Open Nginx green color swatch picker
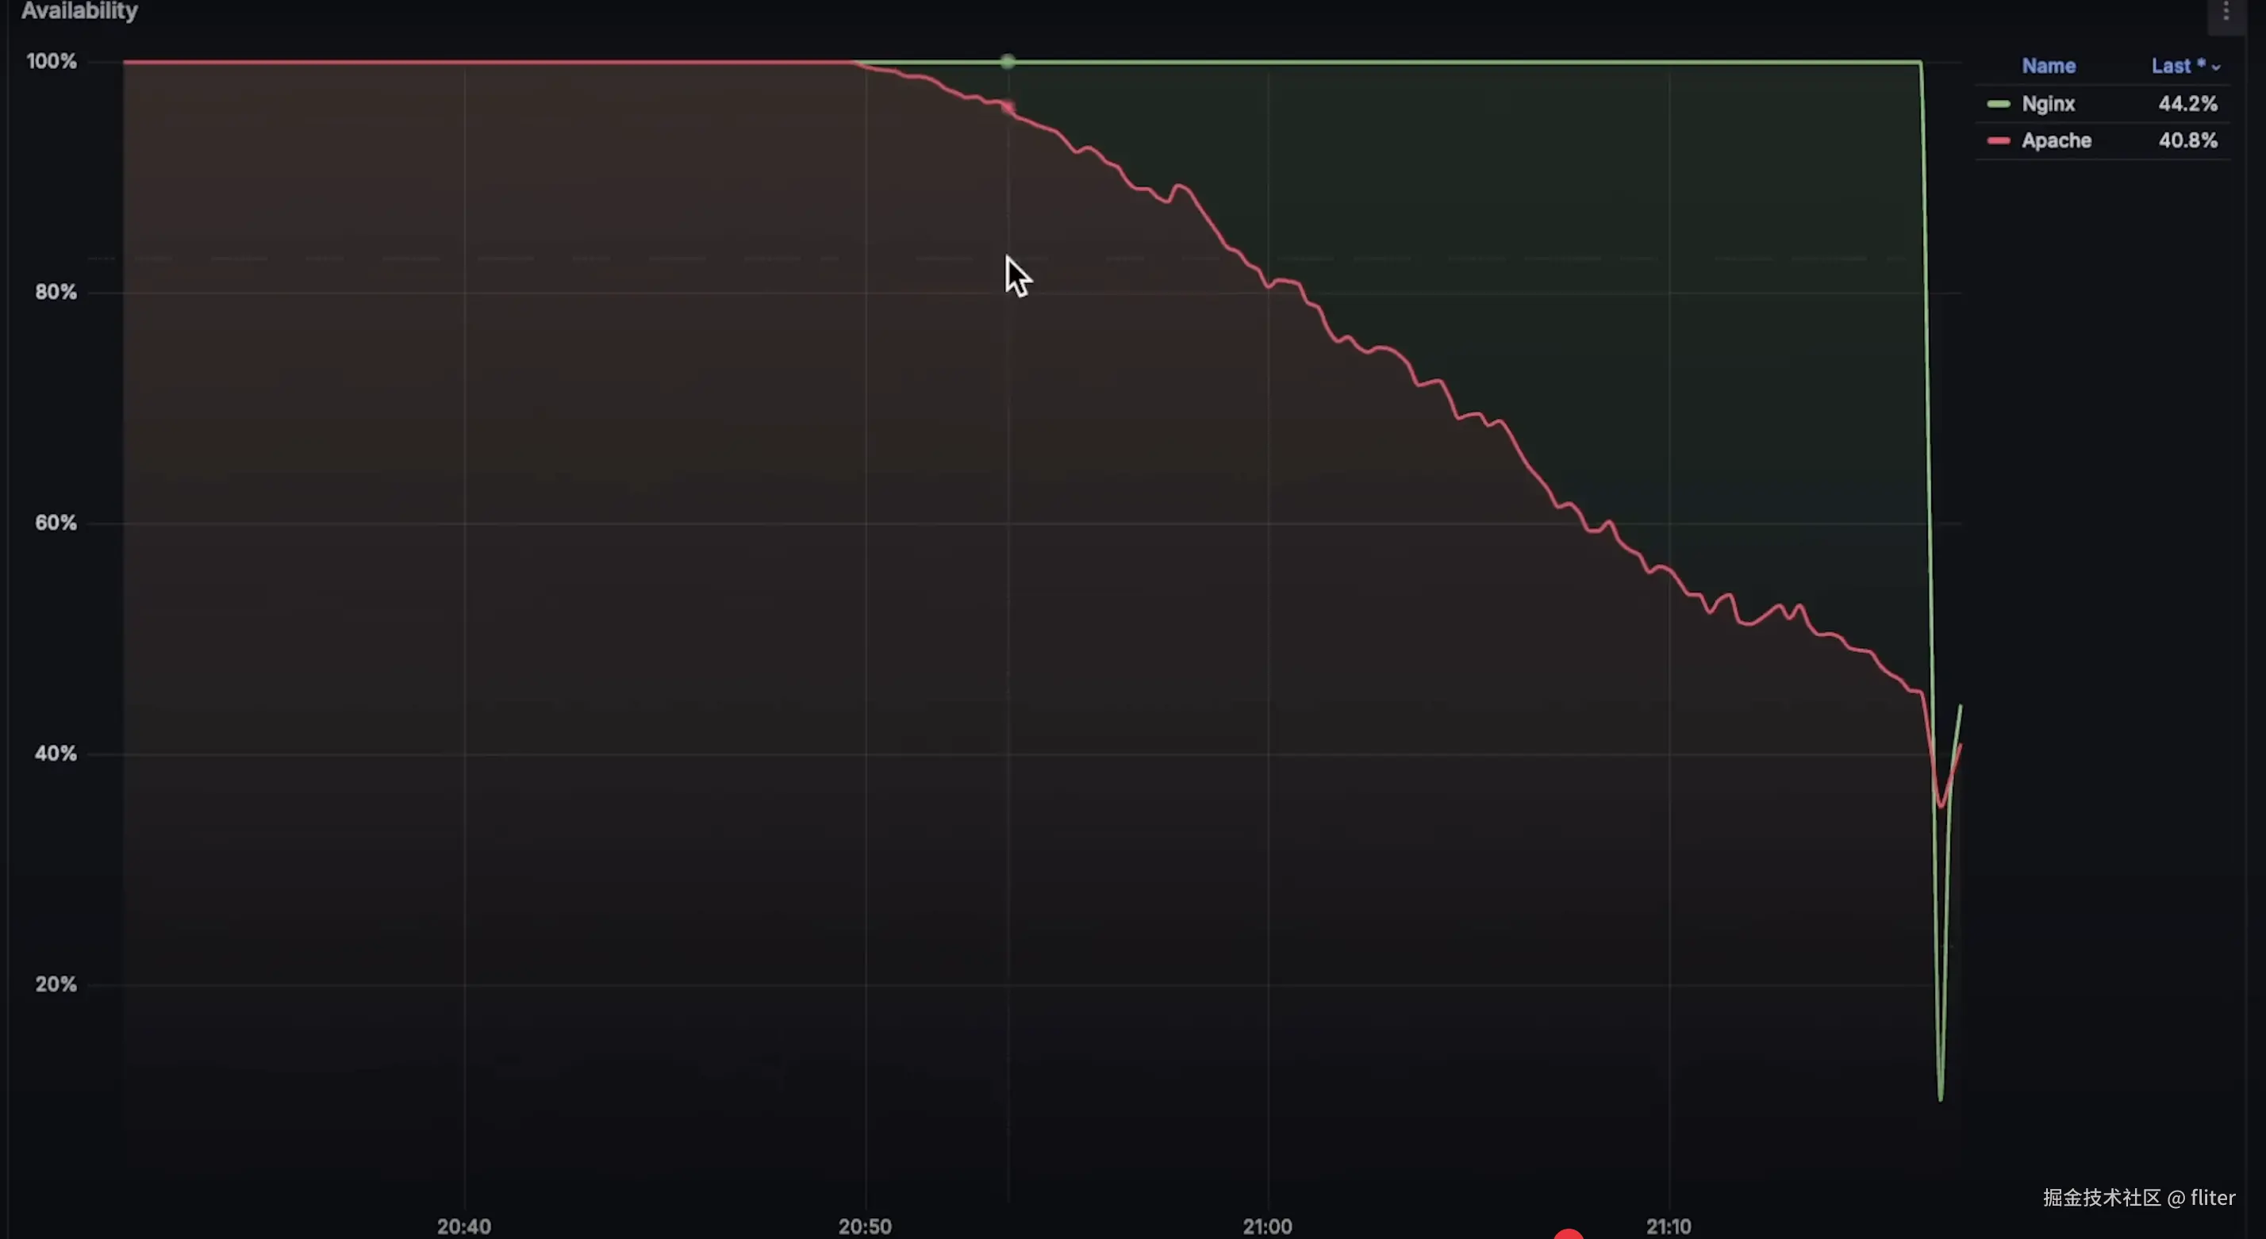2266x1239 pixels. pos(1998,104)
